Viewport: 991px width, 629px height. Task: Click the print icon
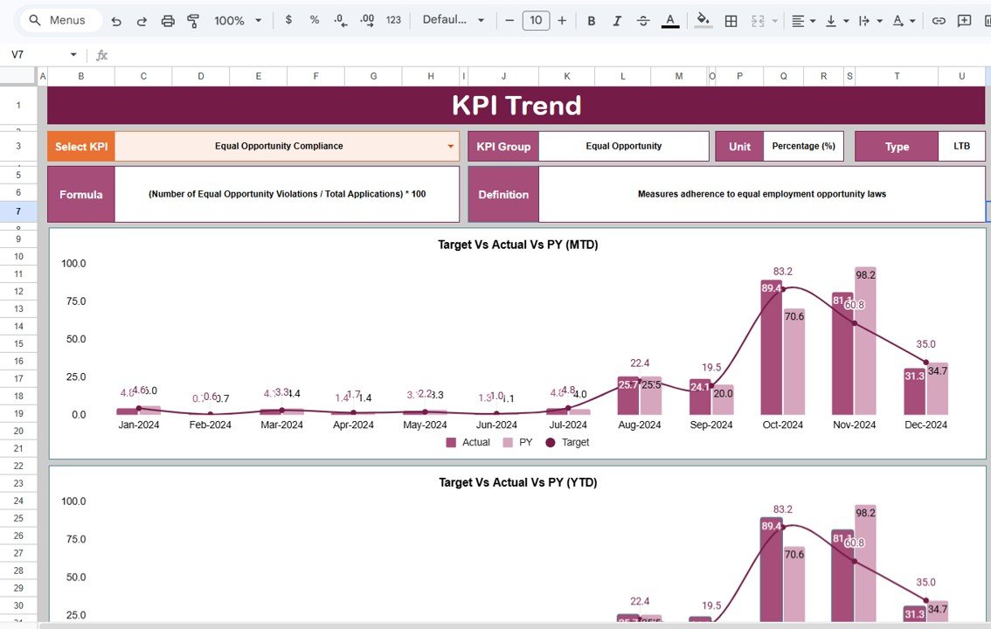point(168,19)
